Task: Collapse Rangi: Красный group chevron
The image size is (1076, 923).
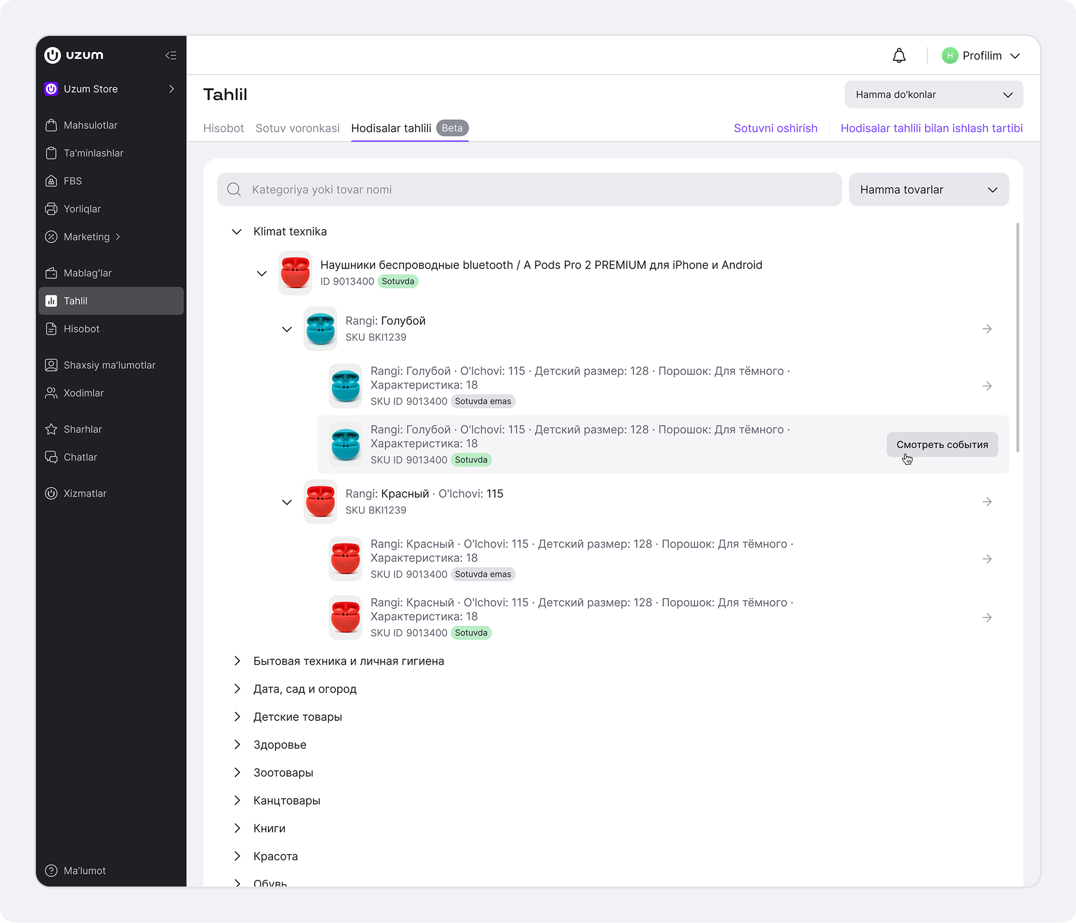Action: pyautogui.click(x=287, y=502)
